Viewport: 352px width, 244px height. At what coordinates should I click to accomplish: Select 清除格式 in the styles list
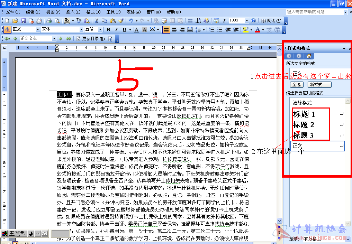[302, 103]
